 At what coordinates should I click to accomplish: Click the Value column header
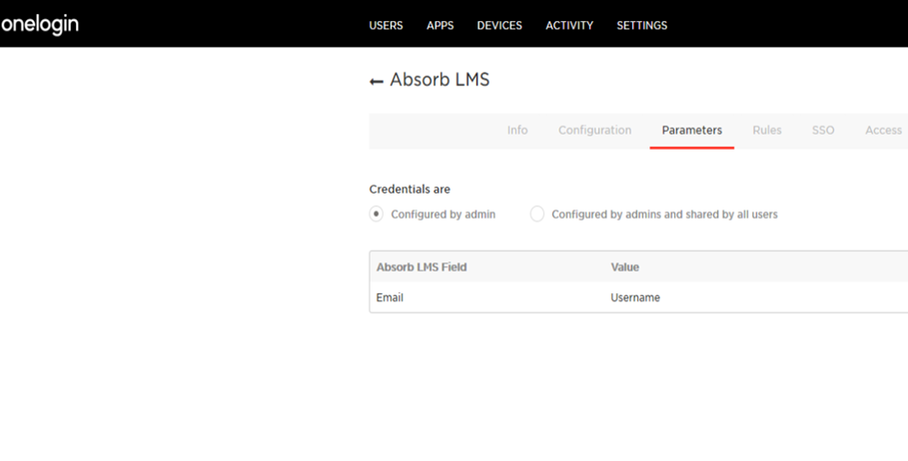(x=625, y=267)
